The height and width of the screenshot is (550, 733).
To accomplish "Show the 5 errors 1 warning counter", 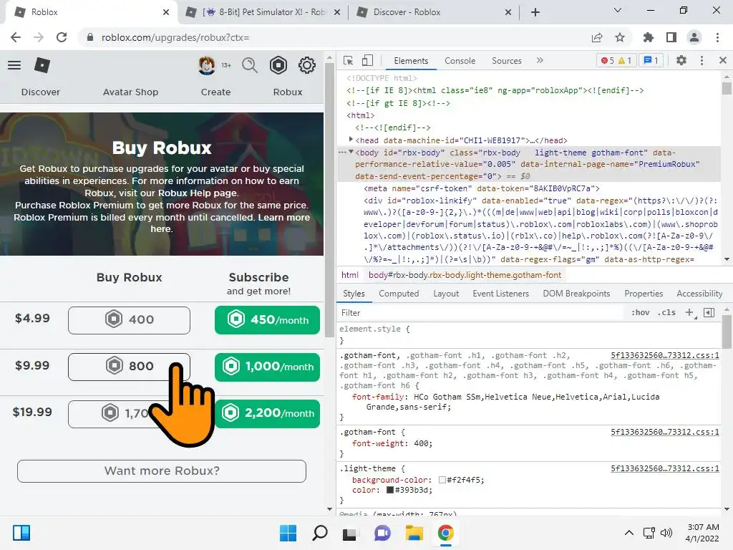I will pos(616,61).
